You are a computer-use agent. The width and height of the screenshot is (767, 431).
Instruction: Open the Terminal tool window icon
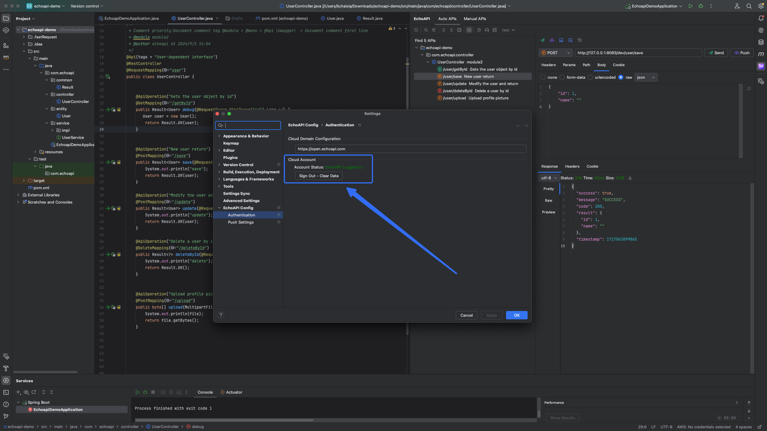pyautogui.click(x=6, y=392)
